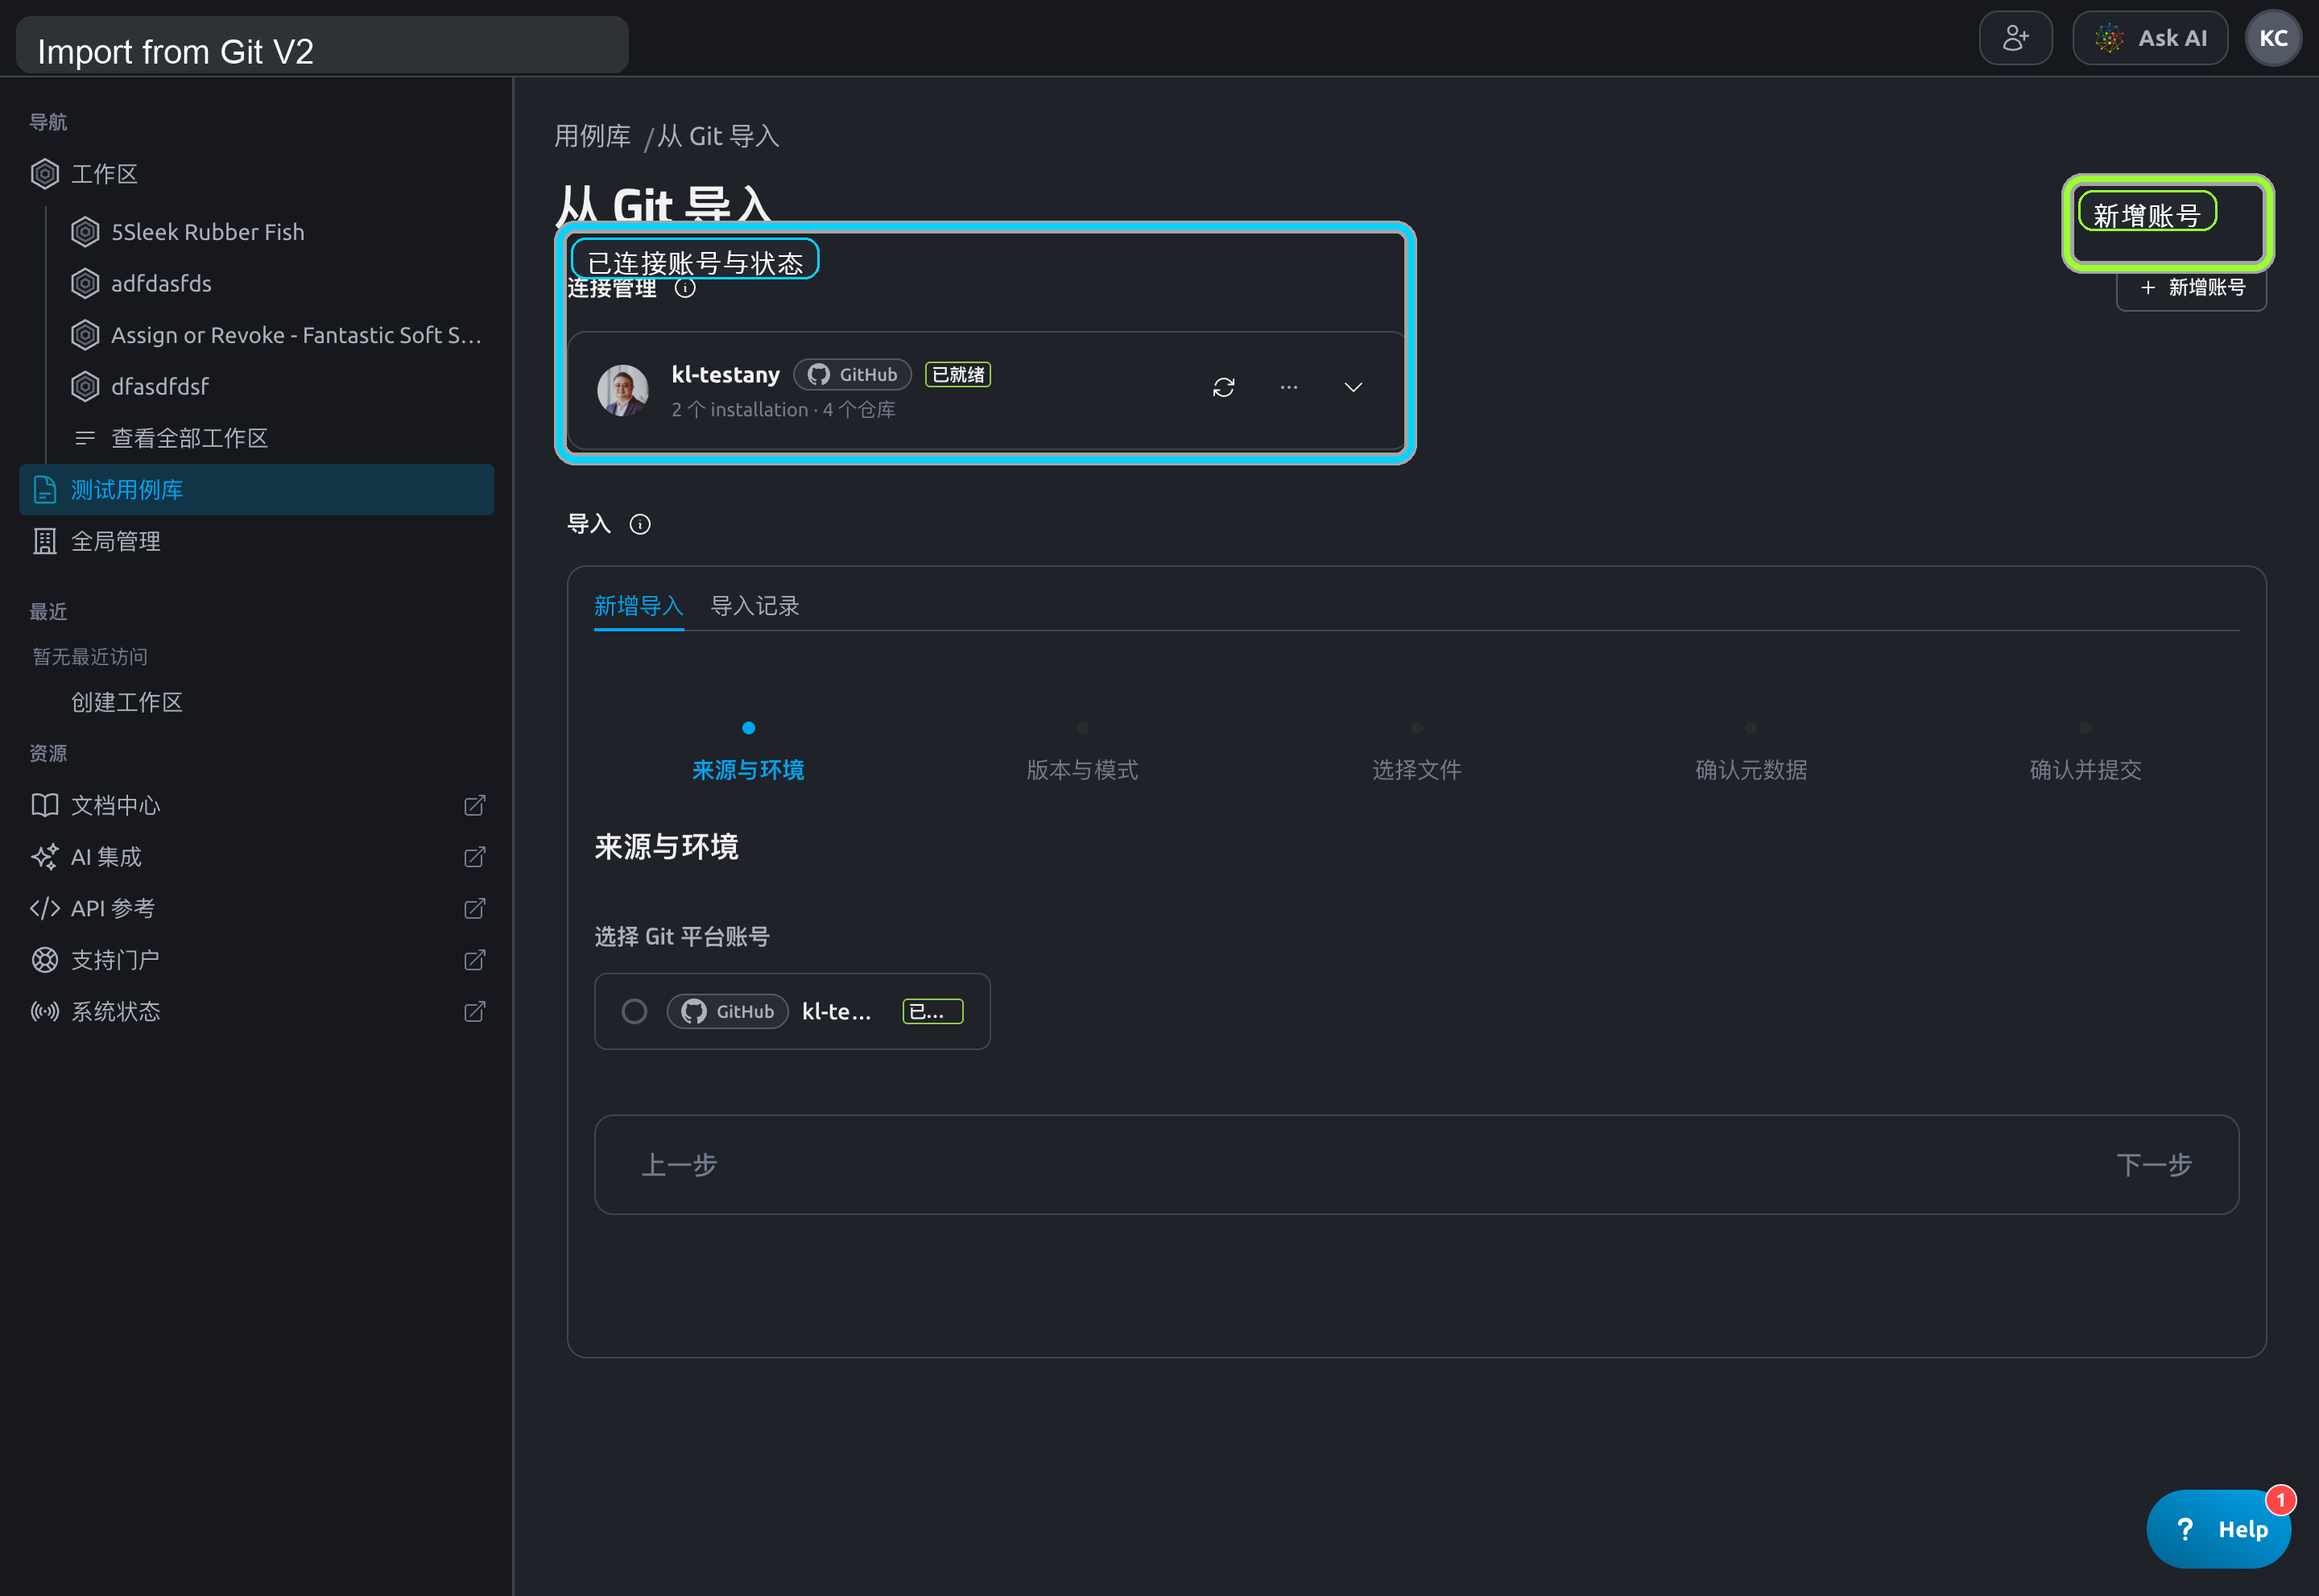The width and height of the screenshot is (2319, 1596).
Task: Refresh the kl-testany connection
Action: click(1223, 387)
